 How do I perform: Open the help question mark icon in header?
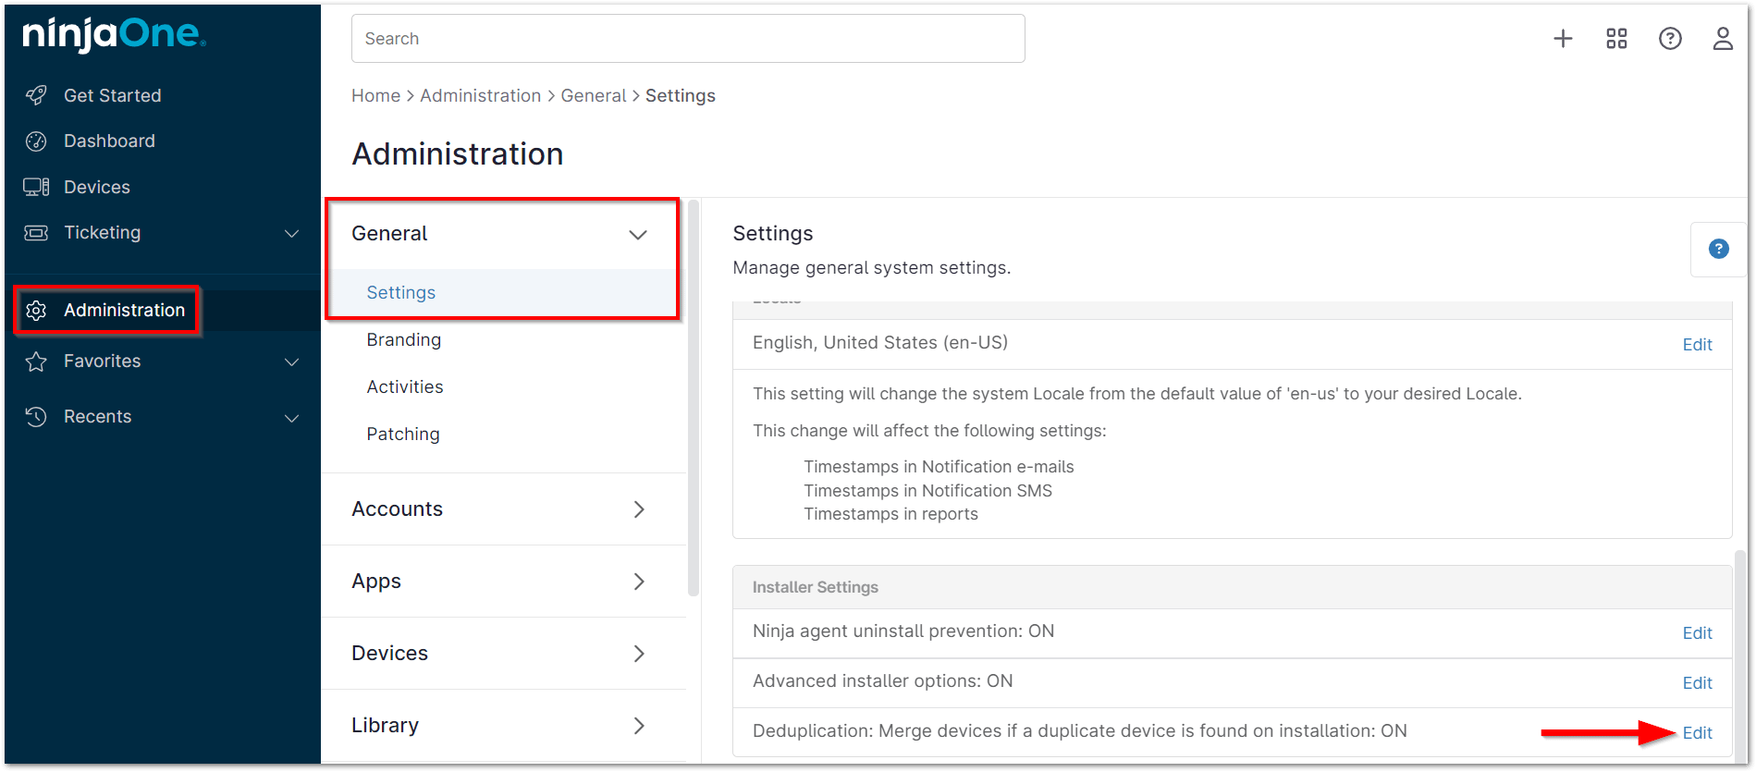click(1670, 39)
